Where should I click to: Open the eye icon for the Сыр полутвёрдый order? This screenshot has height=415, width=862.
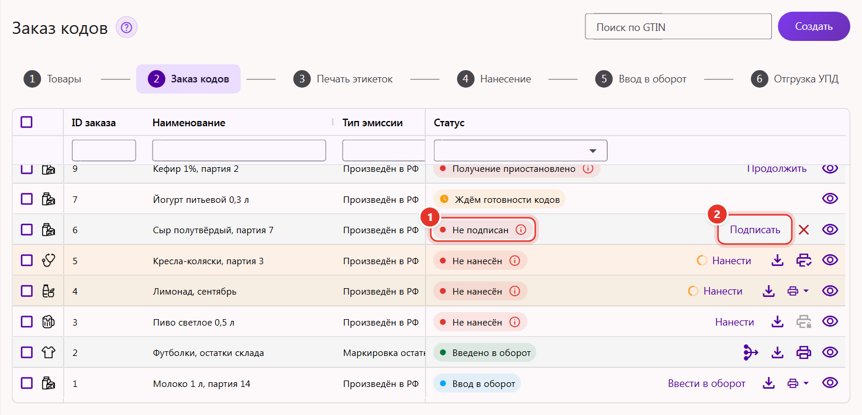830,230
